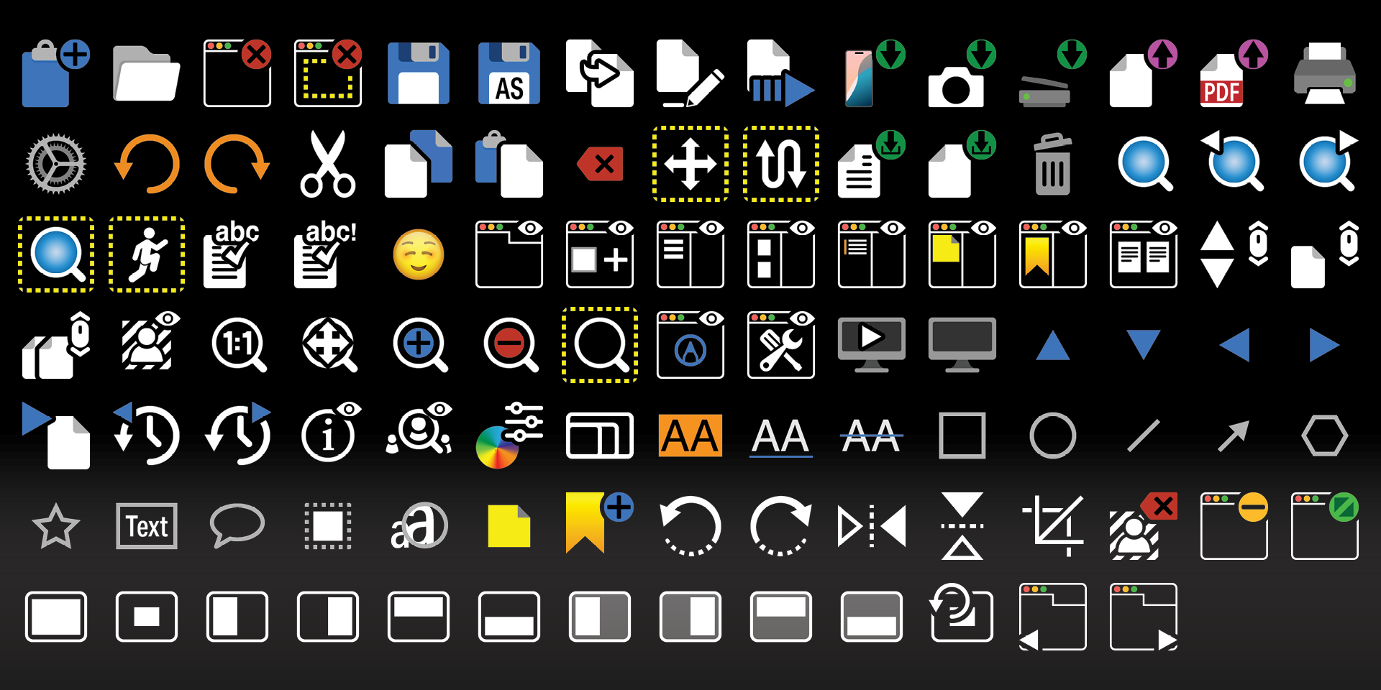
Task: Open the folder icon
Action: [x=146, y=73]
